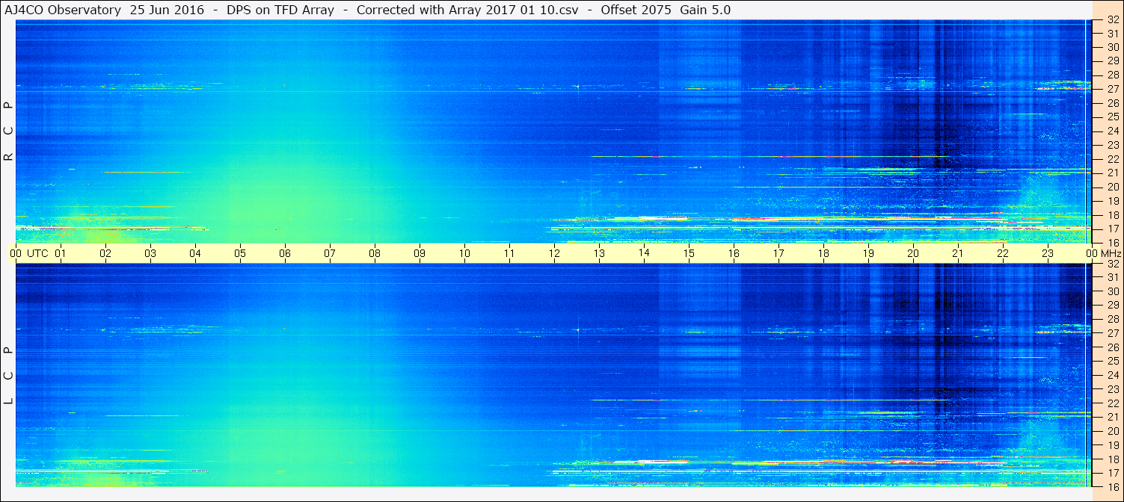Viewport: 1124px width, 502px height.
Task: Click the RCP polarization label
Action: click(x=8, y=131)
